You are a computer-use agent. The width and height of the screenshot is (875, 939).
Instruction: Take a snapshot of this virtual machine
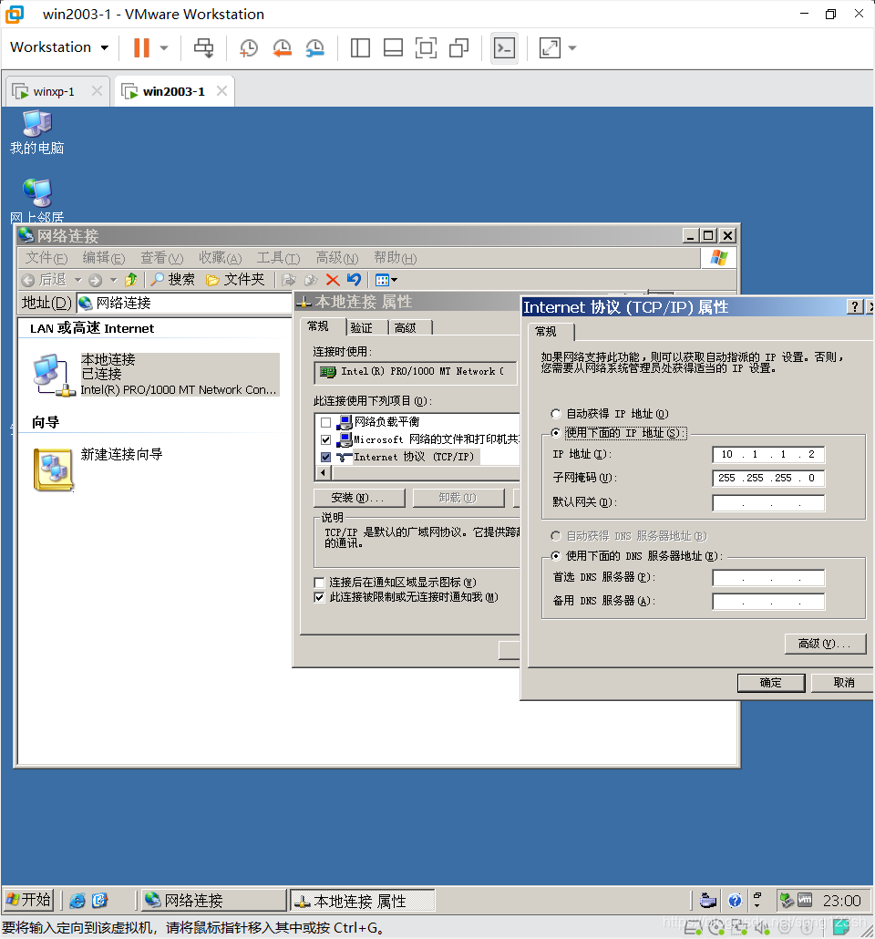(249, 48)
